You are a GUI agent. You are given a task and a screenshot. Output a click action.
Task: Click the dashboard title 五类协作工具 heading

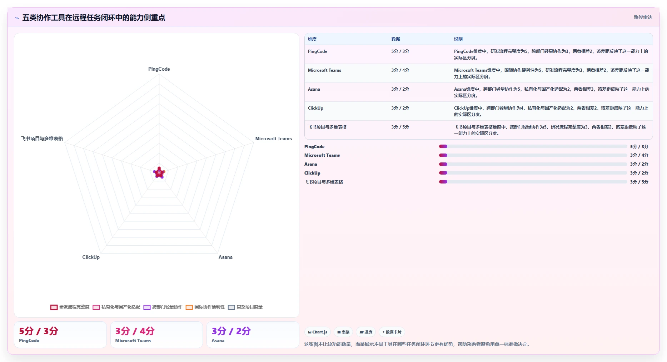94,17
